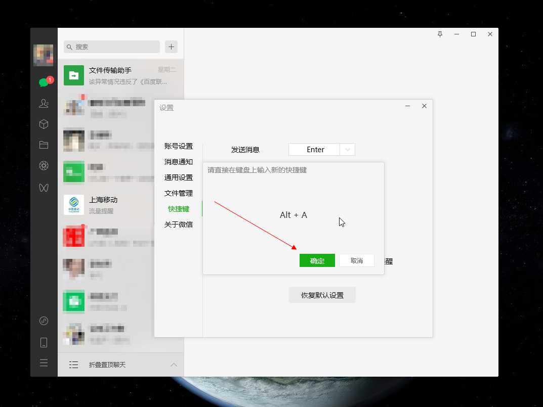
Task: Click 恢复默认设置 button
Action: coord(322,295)
